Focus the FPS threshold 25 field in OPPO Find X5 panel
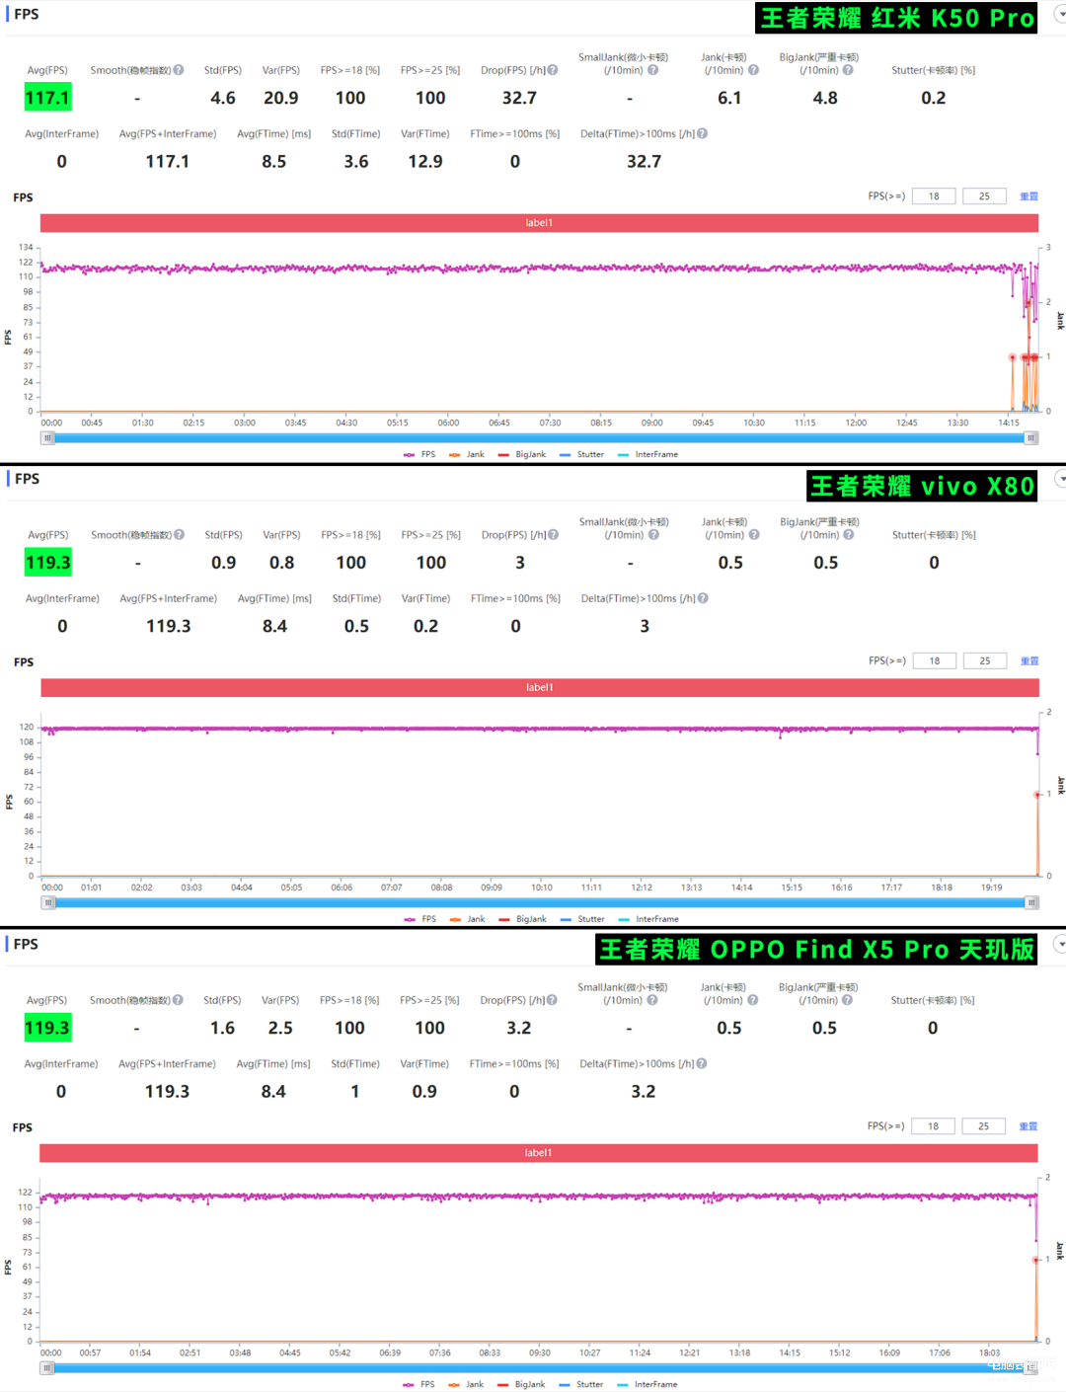 point(983,1126)
